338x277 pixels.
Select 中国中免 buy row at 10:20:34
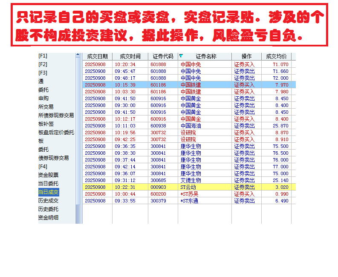(x=189, y=64)
